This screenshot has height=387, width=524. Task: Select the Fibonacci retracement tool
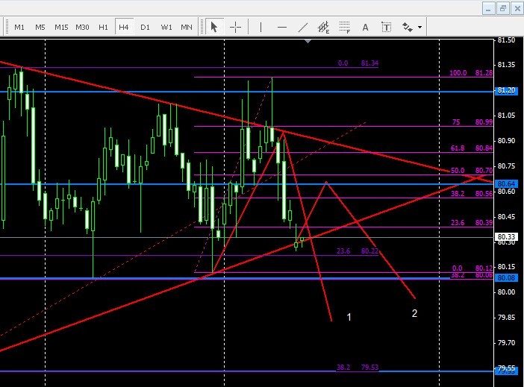[345, 27]
